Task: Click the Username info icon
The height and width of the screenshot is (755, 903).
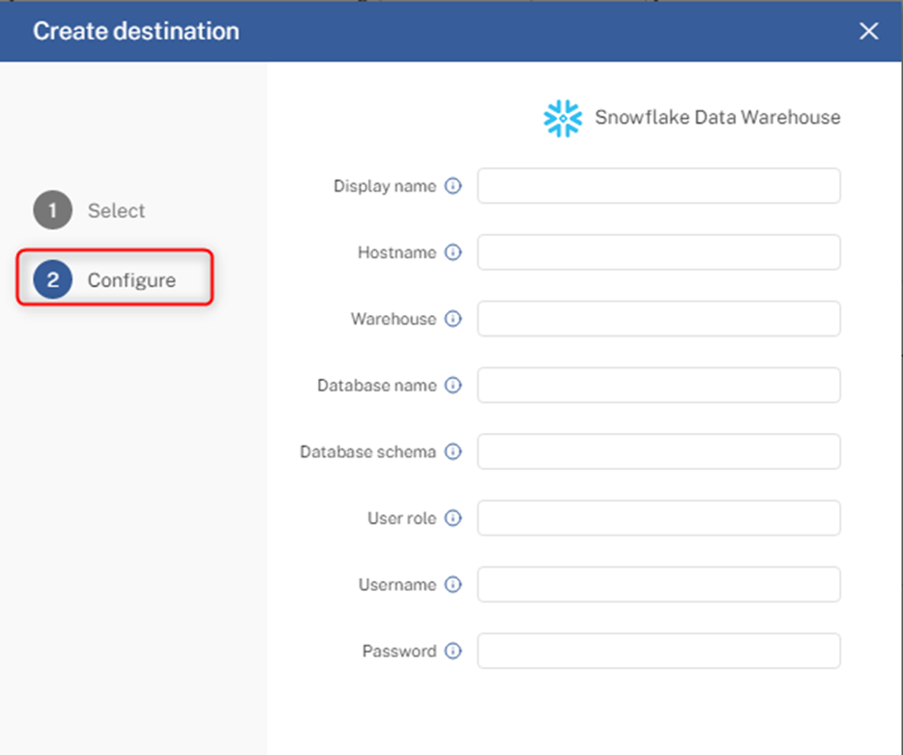Action: (x=453, y=585)
